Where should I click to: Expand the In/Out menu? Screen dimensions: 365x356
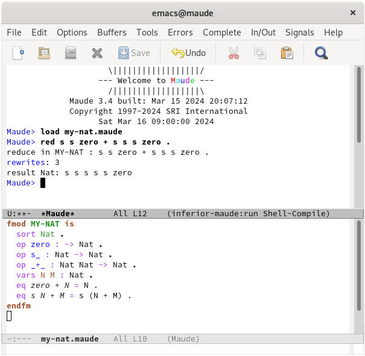click(263, 33)
